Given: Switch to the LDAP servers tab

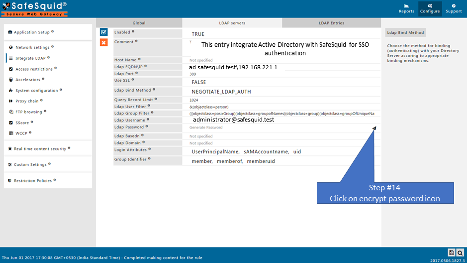Looking at the screenshot, I should [x=232, y=23].
